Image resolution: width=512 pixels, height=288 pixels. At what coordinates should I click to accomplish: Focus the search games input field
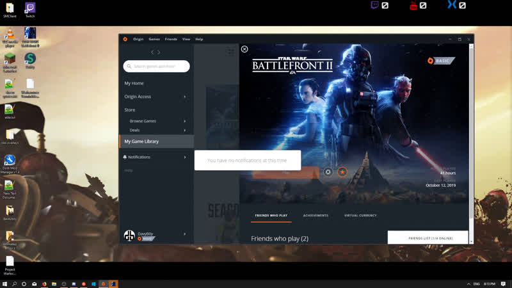[156, 67]
